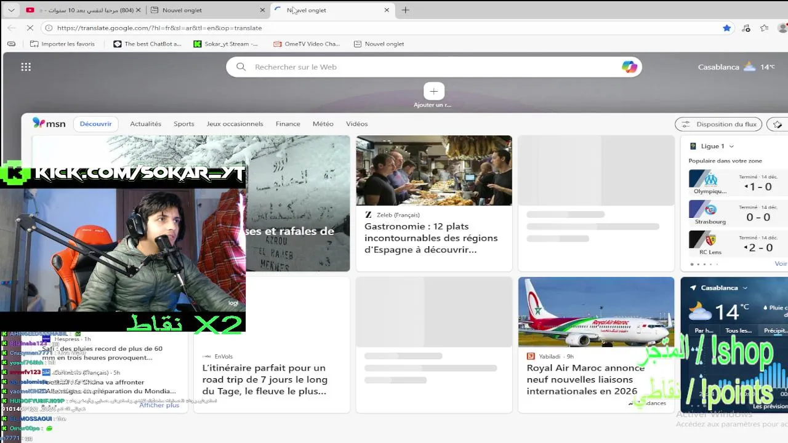Open Sokar_yt Stream bookmark
Image resolution: width=788 pixels, height=443 pixels.
(x=226, y=44)
